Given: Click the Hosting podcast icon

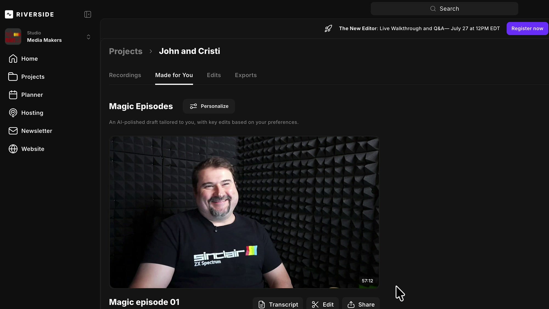Looking at the screenshot, I should click(x=13, y=113).
